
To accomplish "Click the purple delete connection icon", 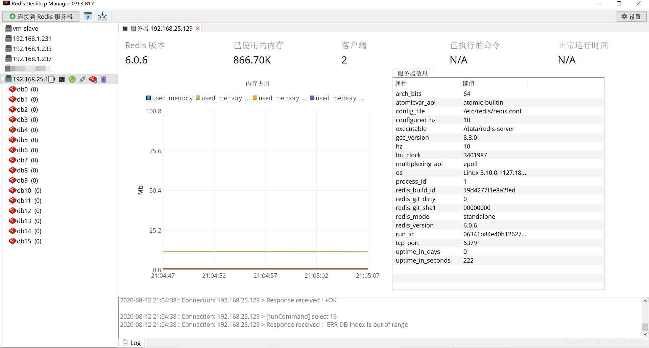I will point(103,79).
